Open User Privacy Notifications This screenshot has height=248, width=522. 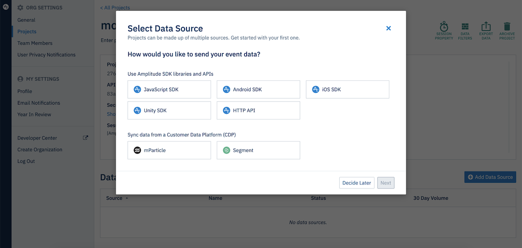click(x=47, y=55)
